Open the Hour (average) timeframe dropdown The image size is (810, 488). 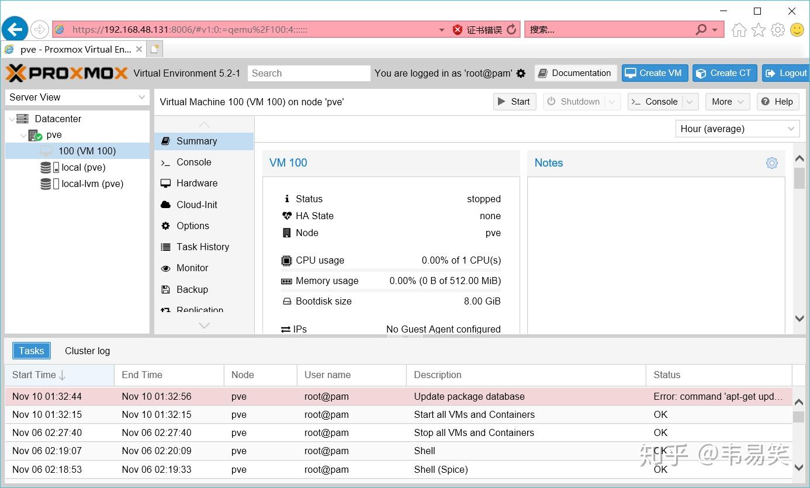[x=738, y=129]
